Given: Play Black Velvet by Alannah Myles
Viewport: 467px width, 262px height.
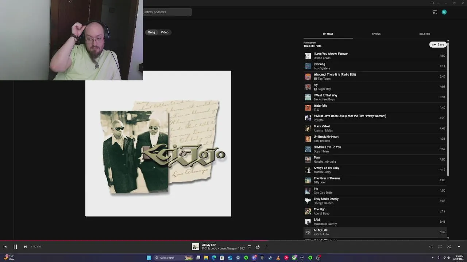Looking at the screenshot, I should click(375, 128).
